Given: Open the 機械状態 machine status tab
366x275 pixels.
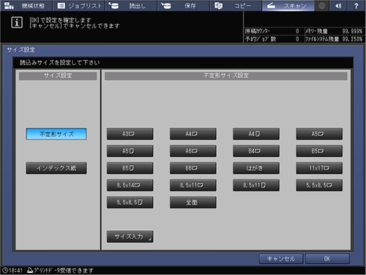Looking at the screenshot, I should [26, 6].
